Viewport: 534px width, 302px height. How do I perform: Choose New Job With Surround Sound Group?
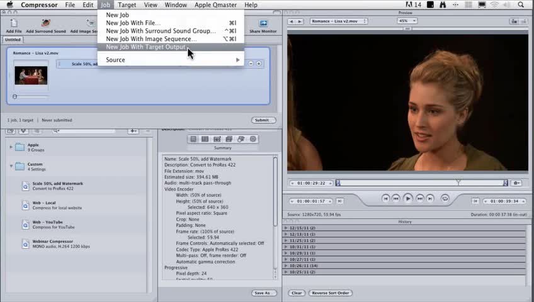pos(171,31)
